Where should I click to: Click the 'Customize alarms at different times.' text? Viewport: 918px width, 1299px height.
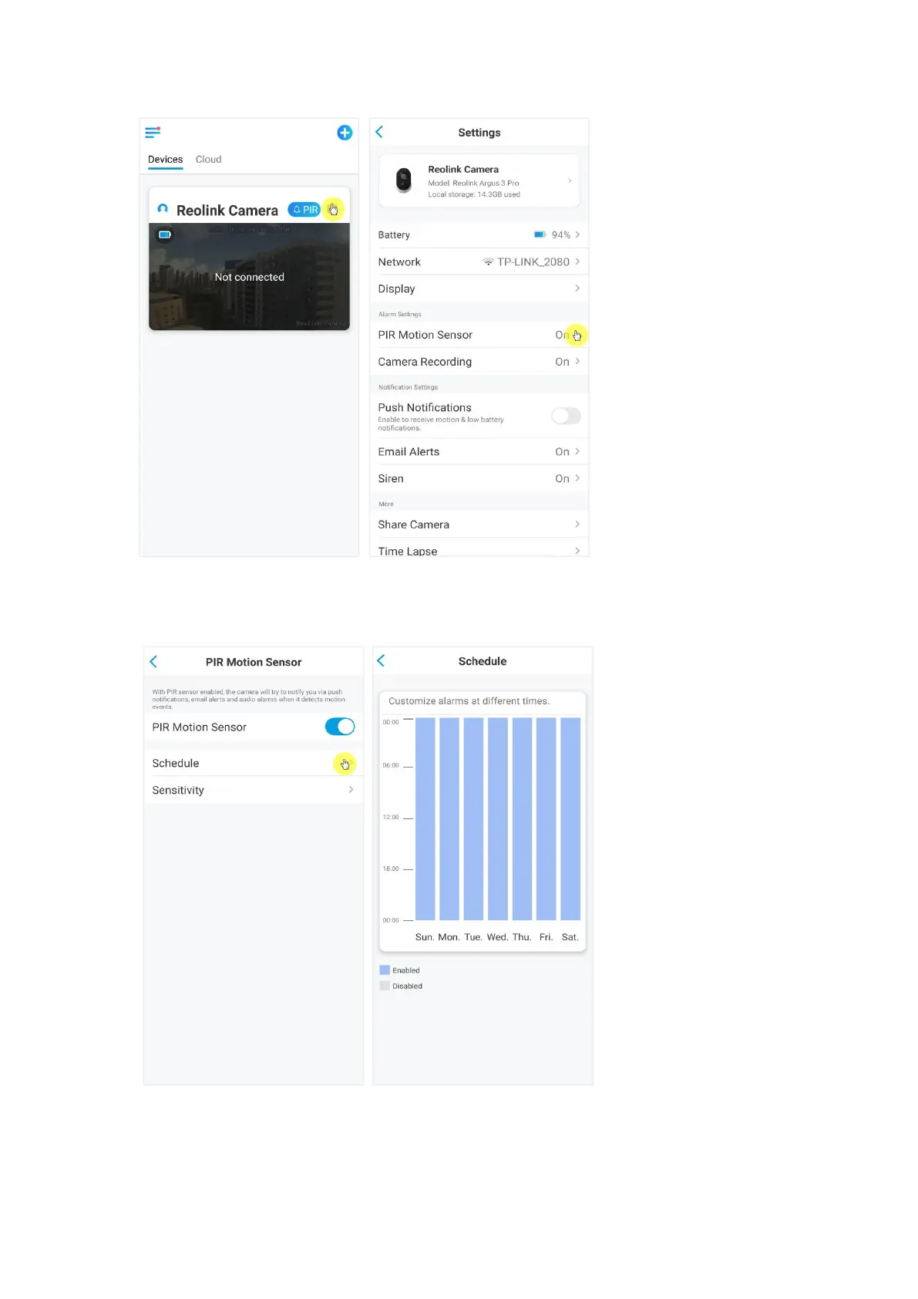coord(469,701)
